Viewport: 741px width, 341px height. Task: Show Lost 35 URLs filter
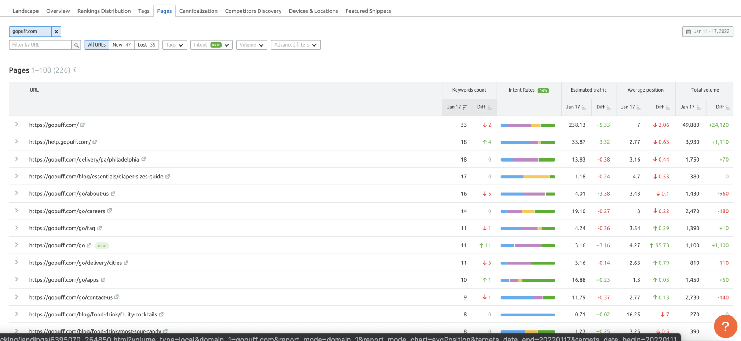146,45
